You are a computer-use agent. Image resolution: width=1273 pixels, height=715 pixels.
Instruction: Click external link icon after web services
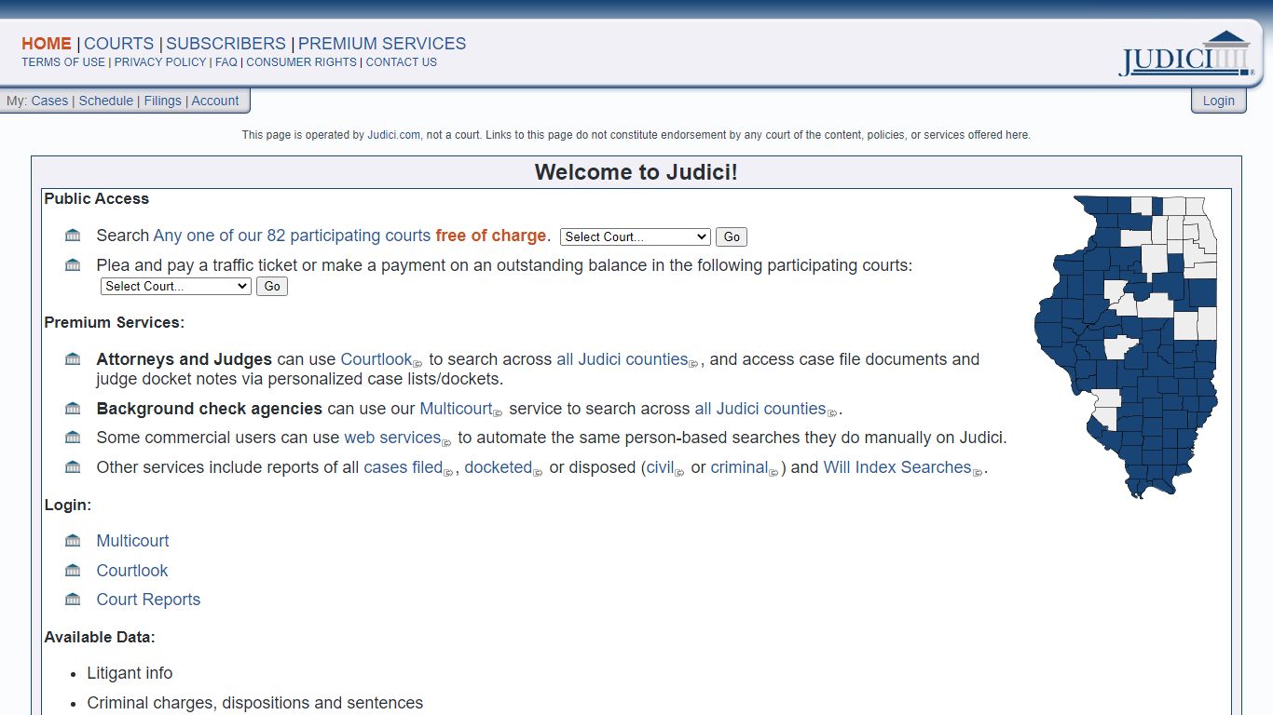tap(447, 442)
